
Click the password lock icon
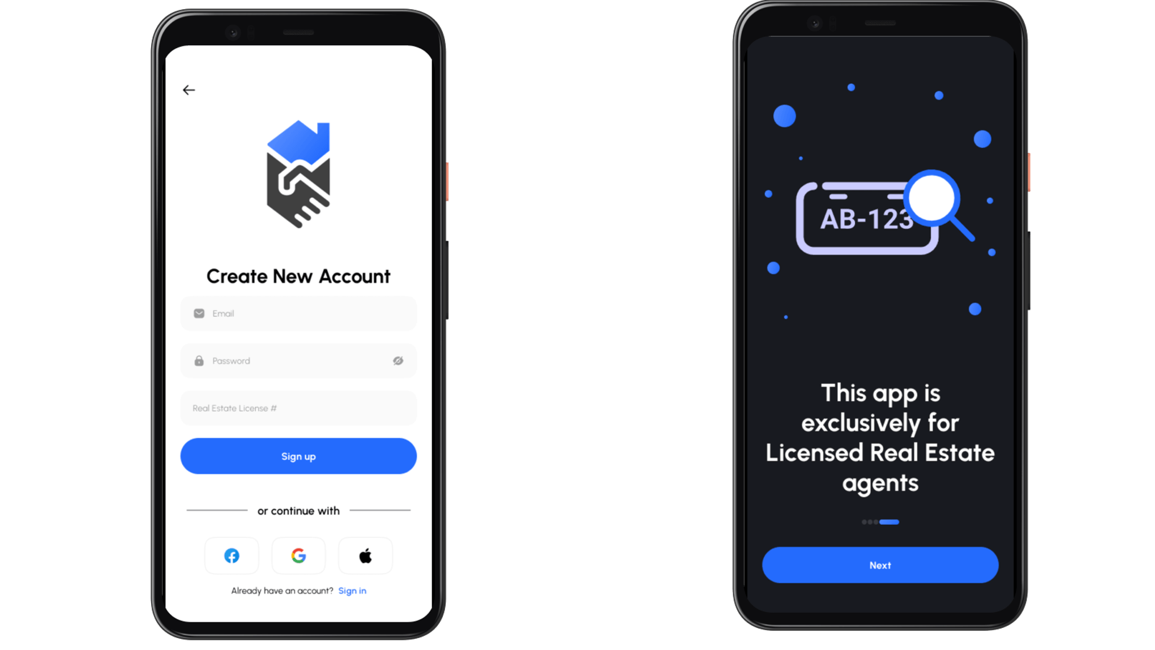pos(199,360)
